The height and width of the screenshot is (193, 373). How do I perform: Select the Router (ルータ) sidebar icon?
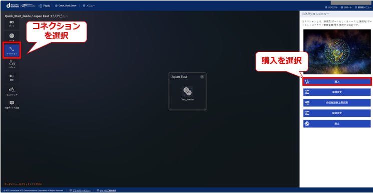[12, 37]
